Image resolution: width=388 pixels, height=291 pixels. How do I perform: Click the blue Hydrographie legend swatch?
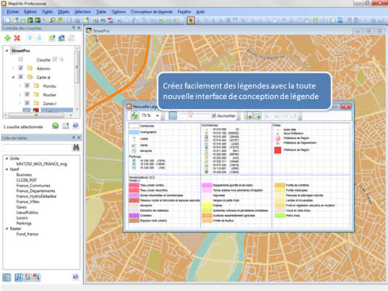134,132
